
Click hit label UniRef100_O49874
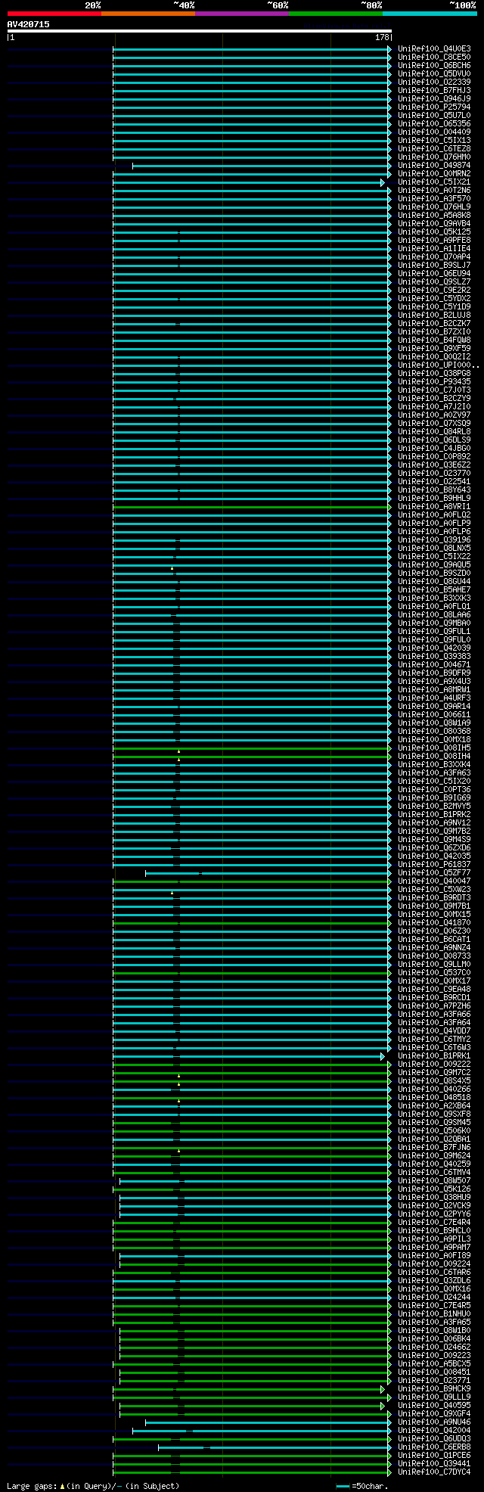point(434,165)
